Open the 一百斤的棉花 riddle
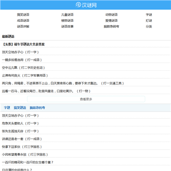This screenshot has width=171, height=171. coord(28,162)
